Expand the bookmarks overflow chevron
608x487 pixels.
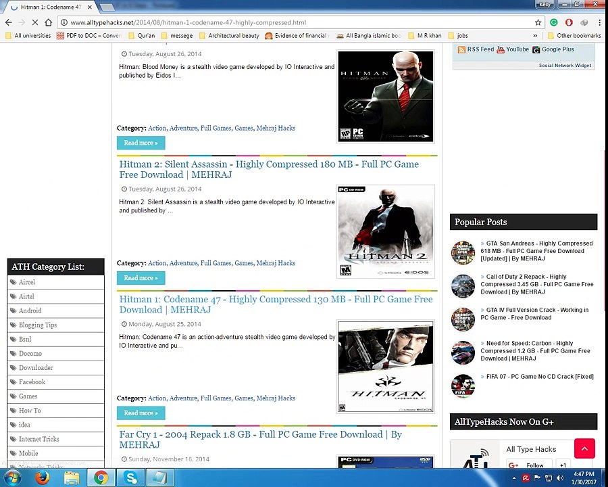pos(535,35)
